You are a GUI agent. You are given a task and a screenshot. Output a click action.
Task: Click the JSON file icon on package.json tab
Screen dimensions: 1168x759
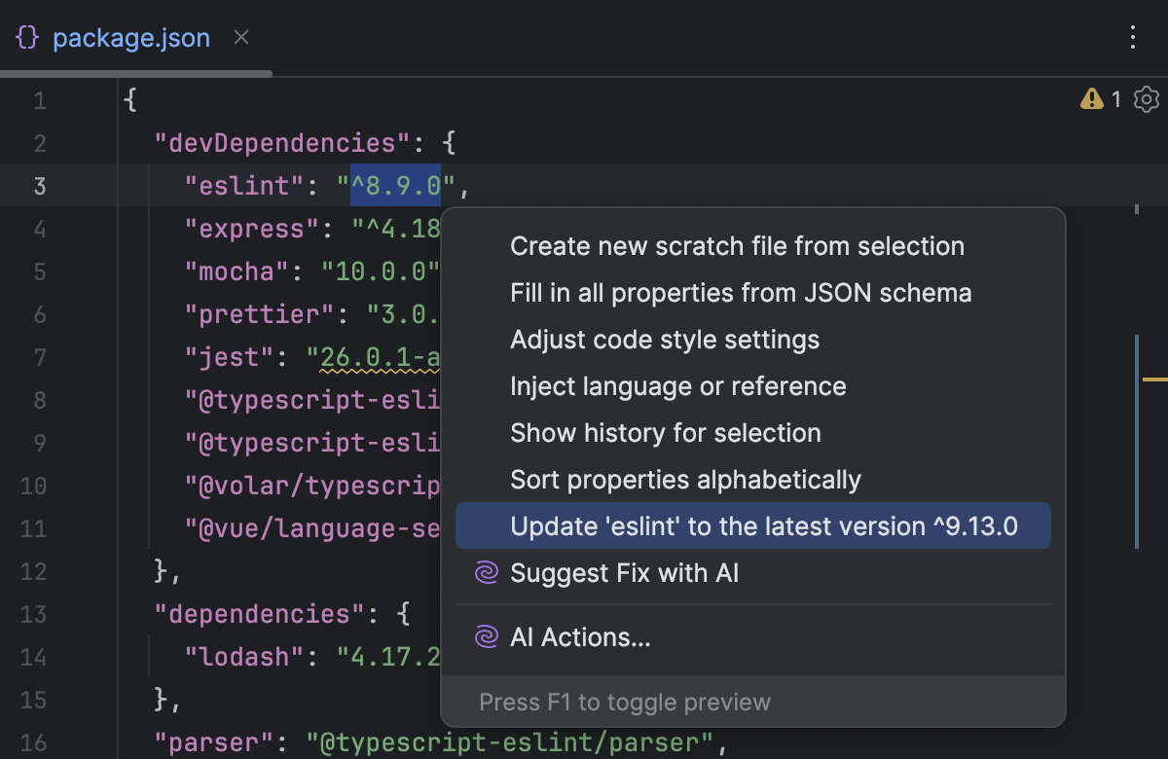click(26, 38)
